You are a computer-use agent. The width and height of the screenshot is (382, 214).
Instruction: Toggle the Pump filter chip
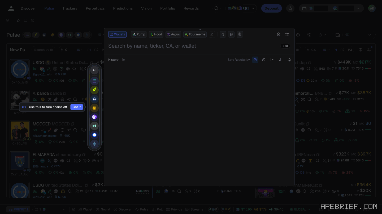point(139,34)
